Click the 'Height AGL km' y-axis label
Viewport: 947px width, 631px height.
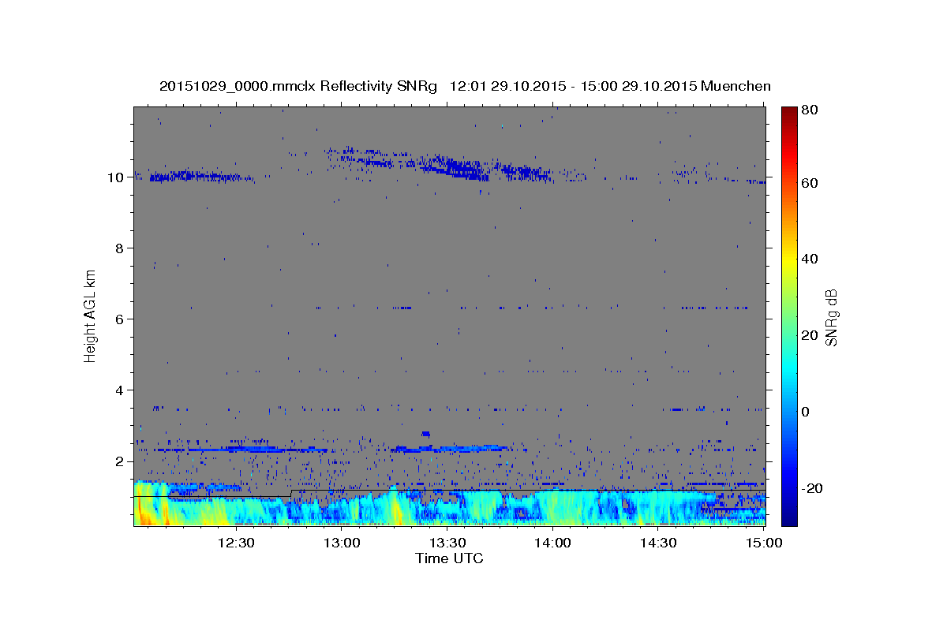point(90,315)
